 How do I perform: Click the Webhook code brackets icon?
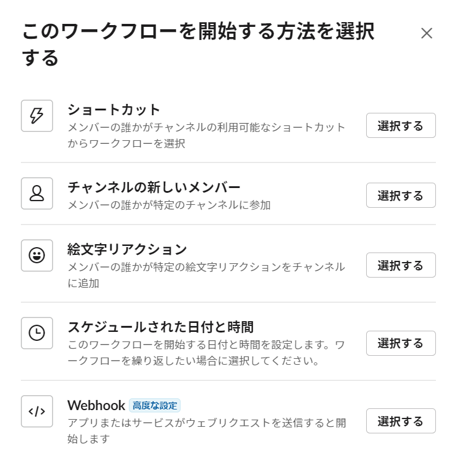(x=37, y=411)
